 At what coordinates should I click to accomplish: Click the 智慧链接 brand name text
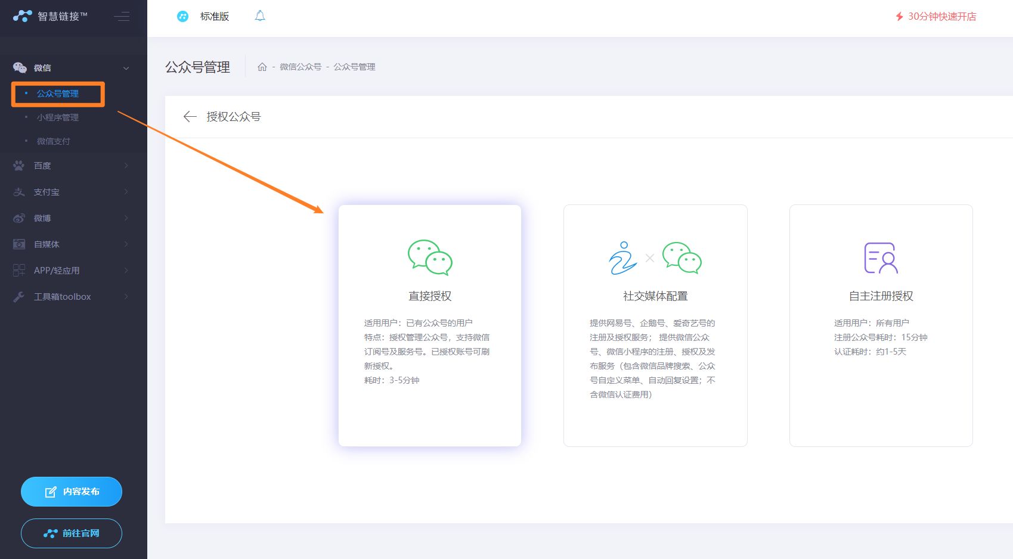(x=63, y=16)
